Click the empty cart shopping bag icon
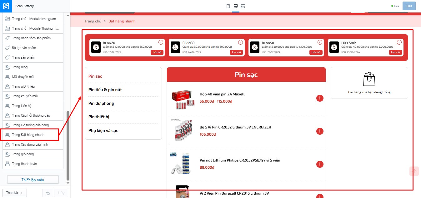Image resolution: width=421 pixels, height=198 pixels. click(369, 79)
